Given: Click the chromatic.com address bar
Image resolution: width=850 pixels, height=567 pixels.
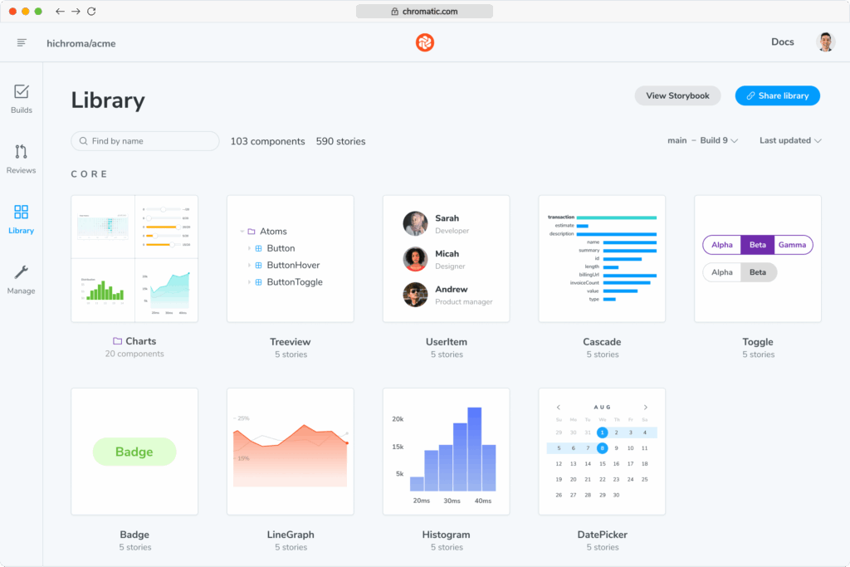Looking at the screenshot, I should 424,12.
